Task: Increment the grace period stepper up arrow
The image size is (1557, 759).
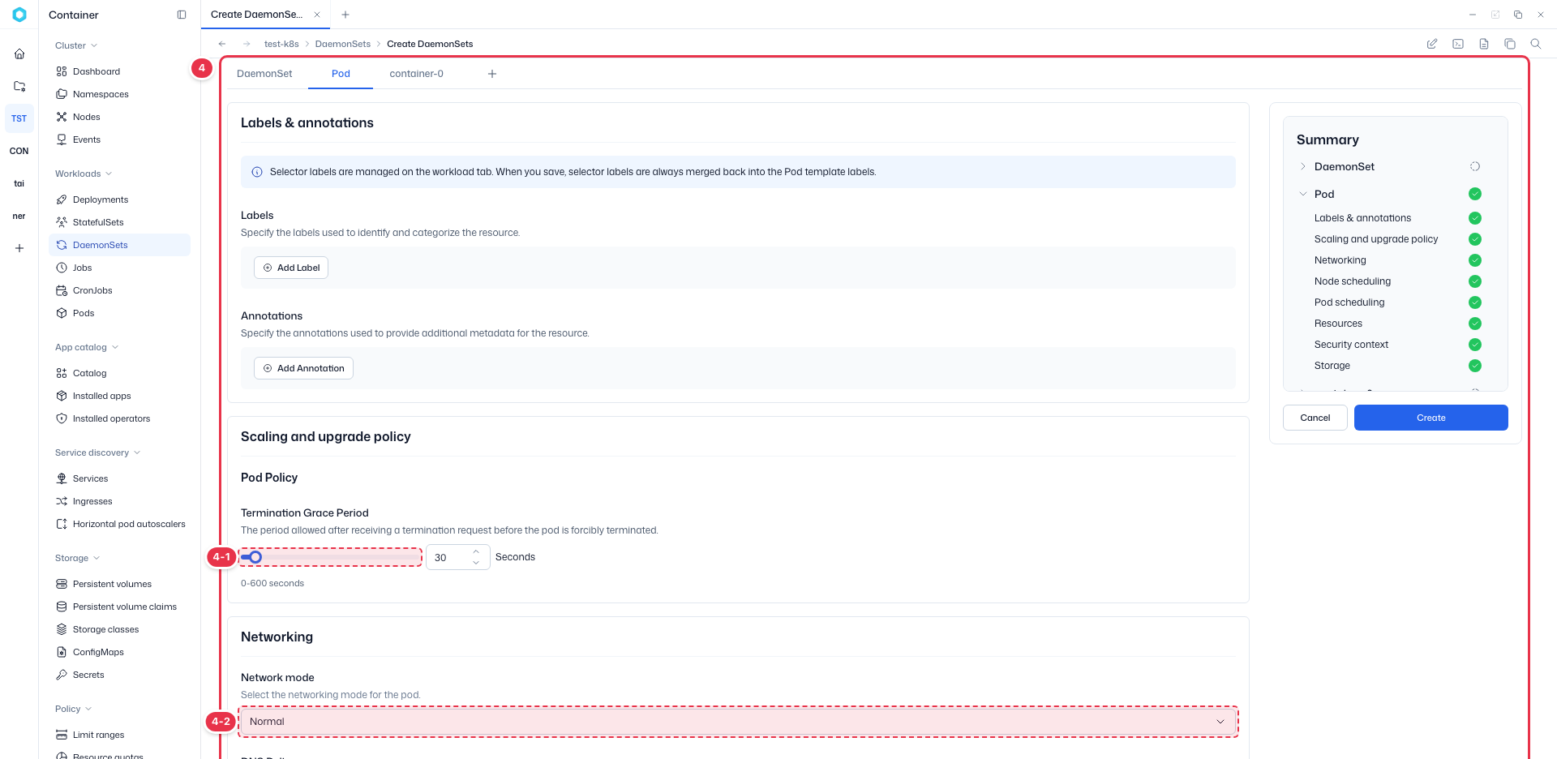Action: point(476,552)
